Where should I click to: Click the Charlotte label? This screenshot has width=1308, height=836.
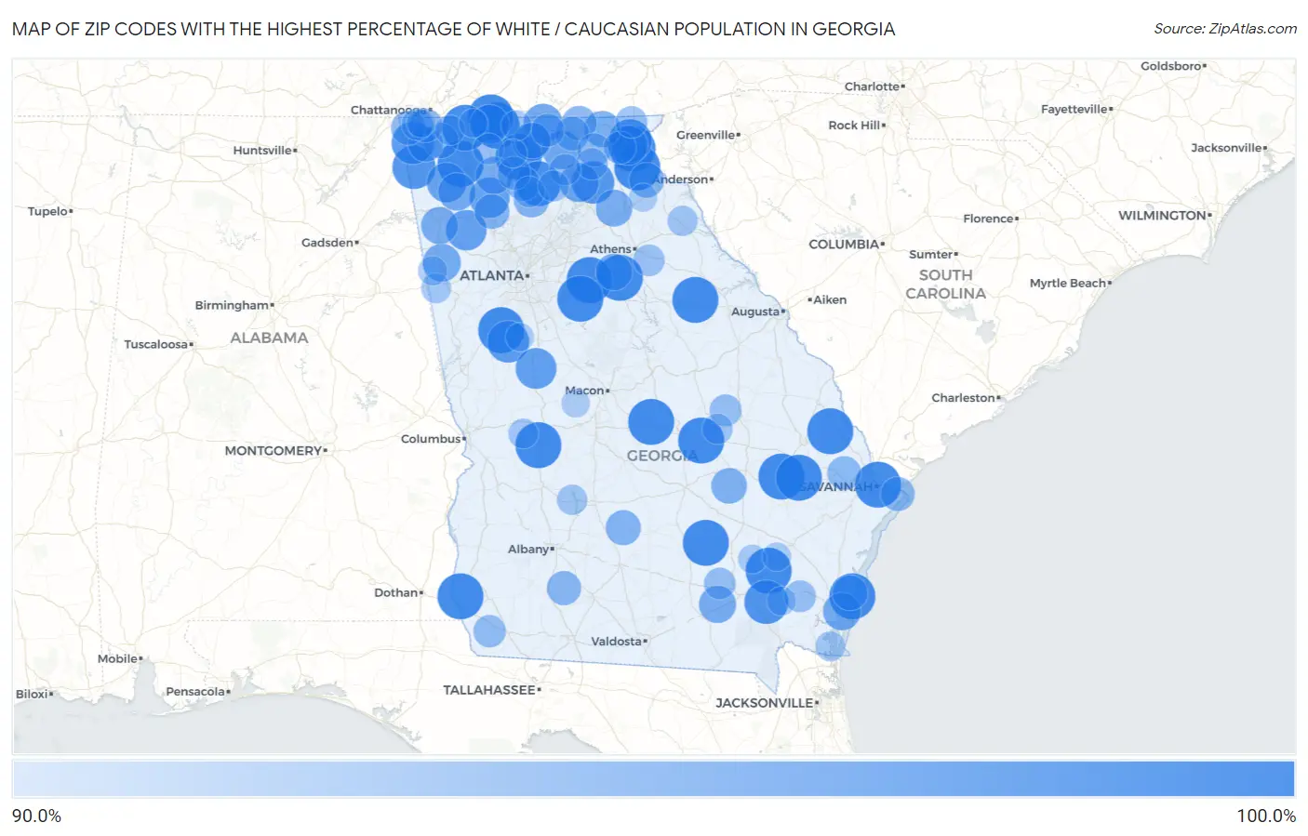[x=872, y=86]
